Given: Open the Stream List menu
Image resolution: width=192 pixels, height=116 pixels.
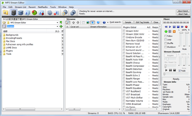Looking at the screenshot, I should coord(20,7).
